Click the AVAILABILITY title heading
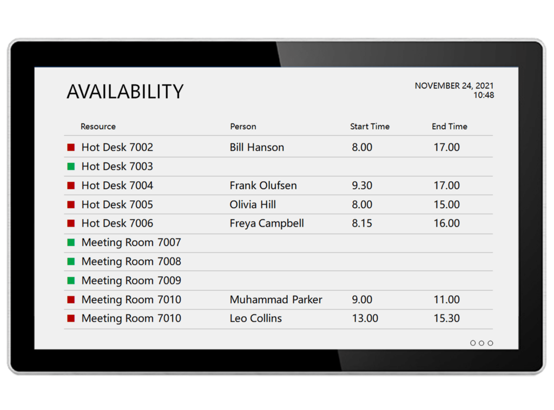This screenshot has height=410, width=554. [x=125, y=92]
